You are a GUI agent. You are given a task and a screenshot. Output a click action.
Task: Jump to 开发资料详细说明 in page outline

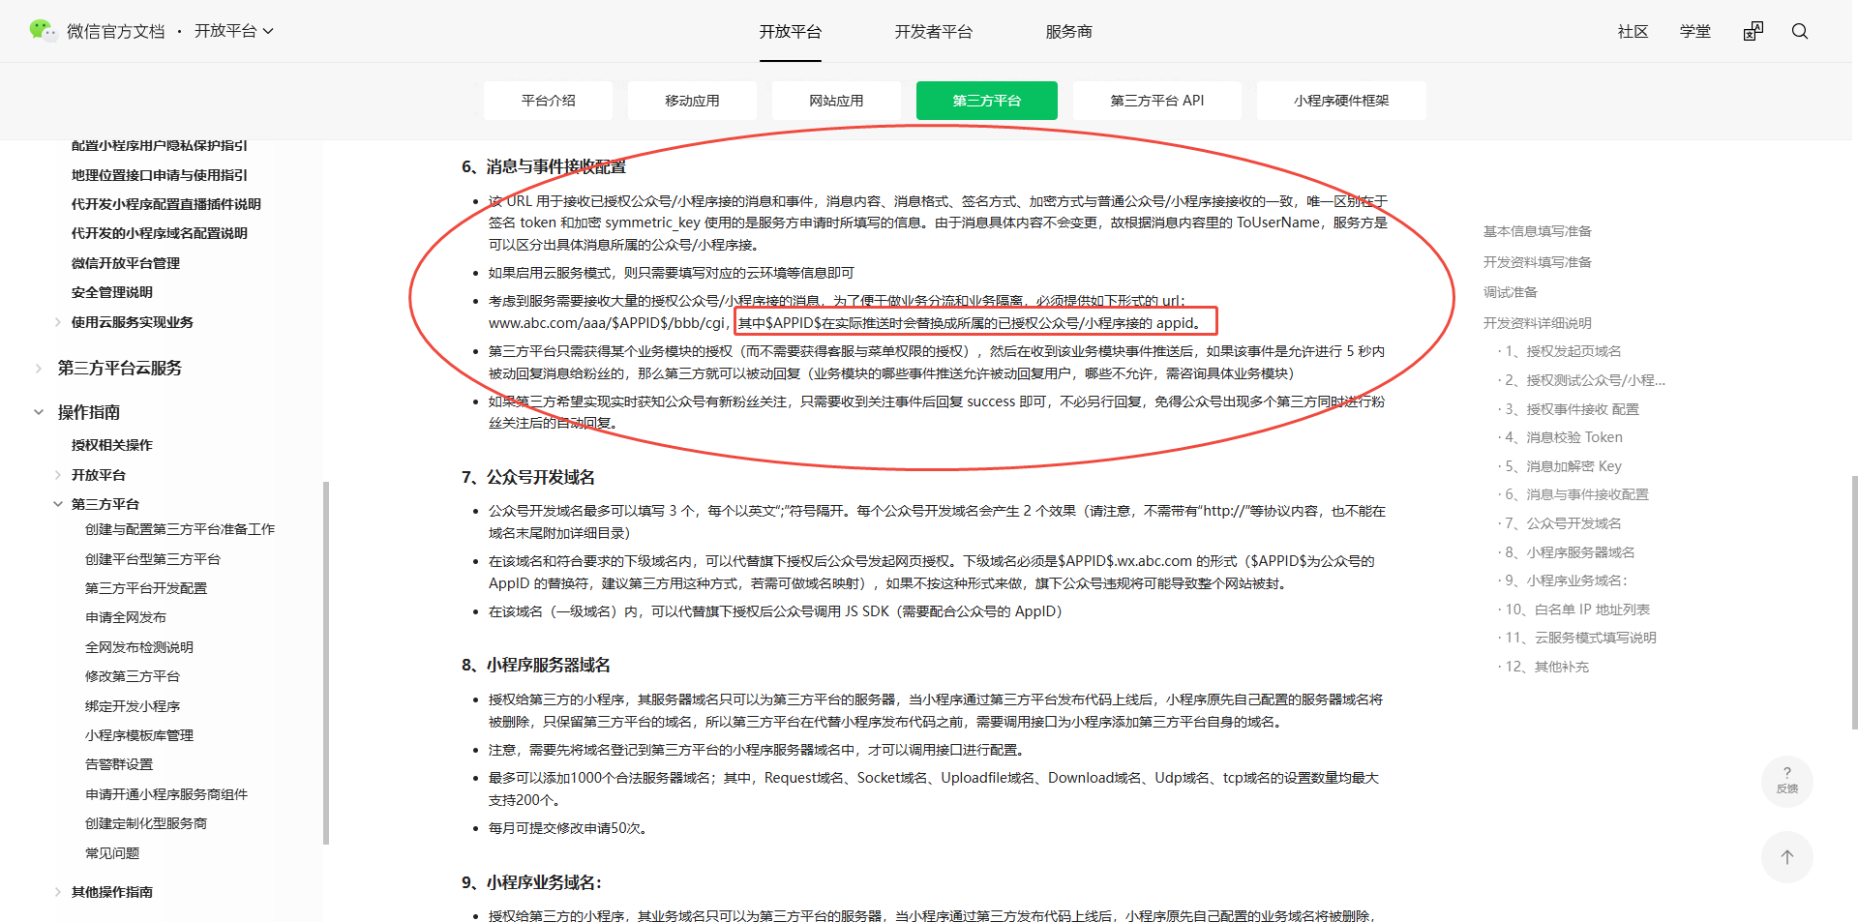point(1538,323)
